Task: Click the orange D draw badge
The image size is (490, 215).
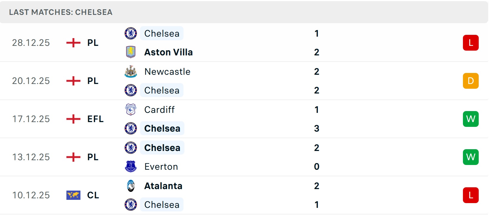Action: coord(470,81)
